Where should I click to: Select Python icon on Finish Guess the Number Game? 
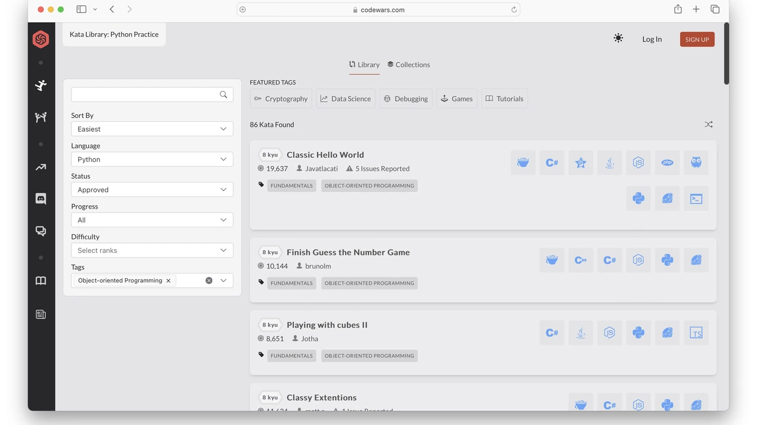tap(667, 260)
